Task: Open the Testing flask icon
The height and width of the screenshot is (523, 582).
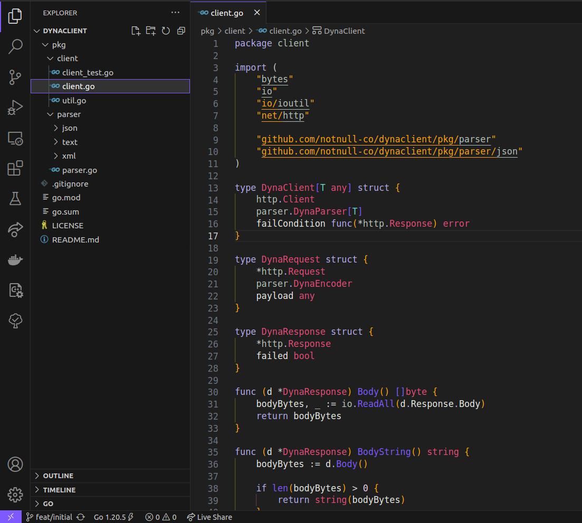Action: click(15, 199)
